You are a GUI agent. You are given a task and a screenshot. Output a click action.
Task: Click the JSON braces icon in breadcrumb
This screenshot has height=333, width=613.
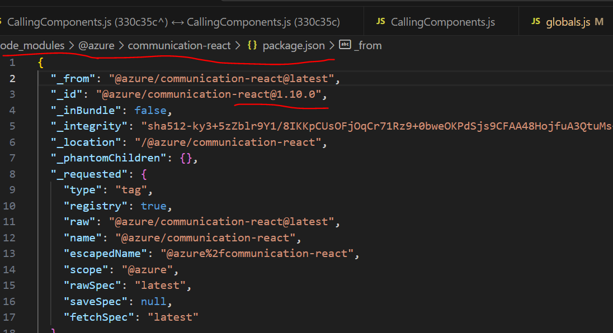[252, 45]
